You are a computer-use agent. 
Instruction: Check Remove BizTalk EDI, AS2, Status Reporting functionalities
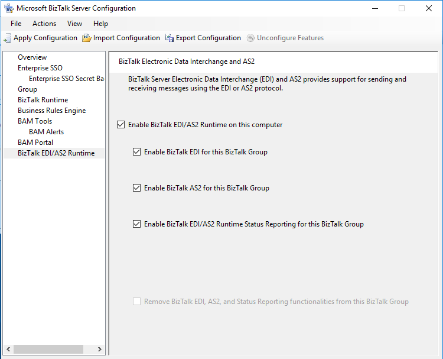137,302
